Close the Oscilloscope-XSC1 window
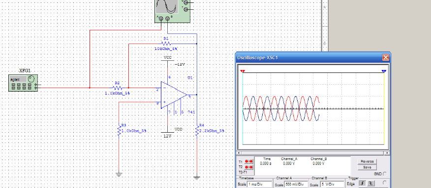 (x=386, y=57)
